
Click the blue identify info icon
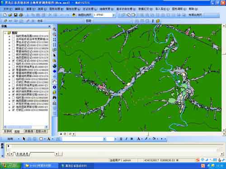55,87
